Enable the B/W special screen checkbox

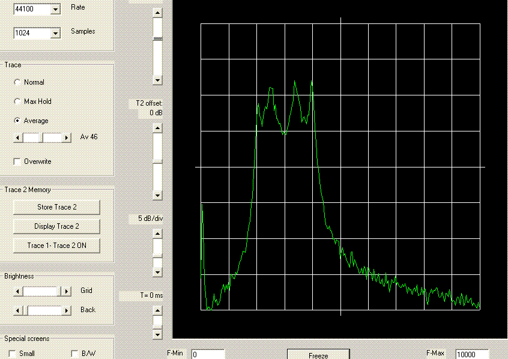[x=74, y=354]
